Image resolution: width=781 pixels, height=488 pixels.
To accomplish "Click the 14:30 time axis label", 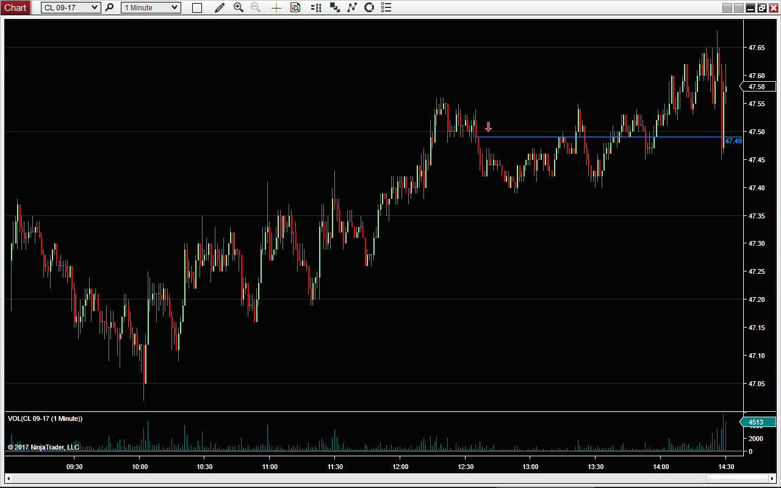I will pos(725,467).
